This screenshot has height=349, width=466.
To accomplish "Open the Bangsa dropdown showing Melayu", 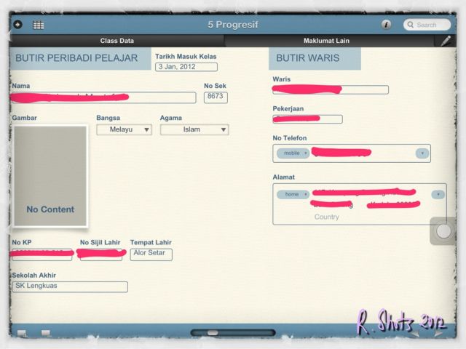I will pyautogui.click(x=124, y=129).
